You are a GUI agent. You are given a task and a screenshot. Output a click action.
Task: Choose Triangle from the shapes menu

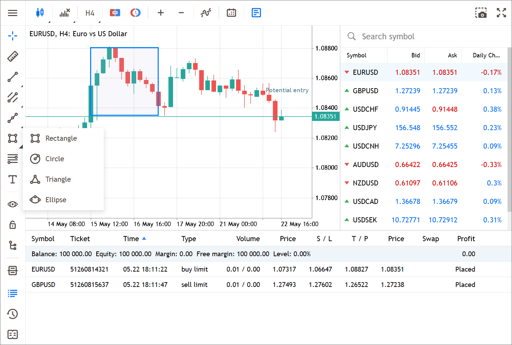click(58, 179)
